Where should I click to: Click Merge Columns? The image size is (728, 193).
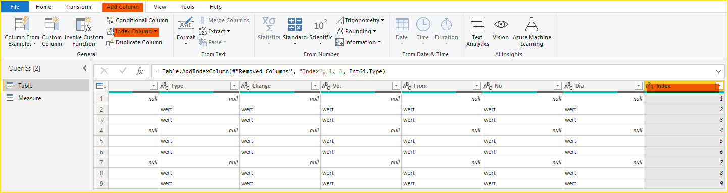pos(224,20)
